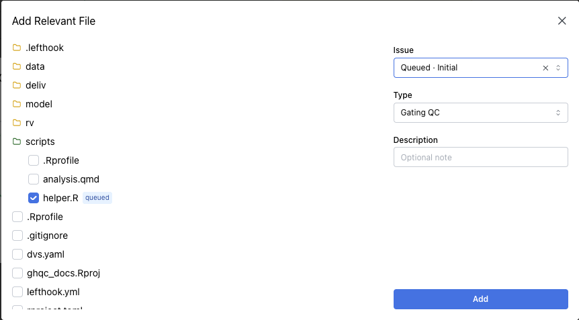Collapse the scripts folder
The height and width of the screenshot is (320, 579).
click(x=40, y=142)
